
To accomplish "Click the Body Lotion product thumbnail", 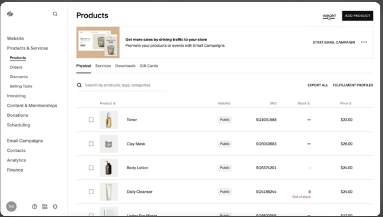I will [109, 168].
